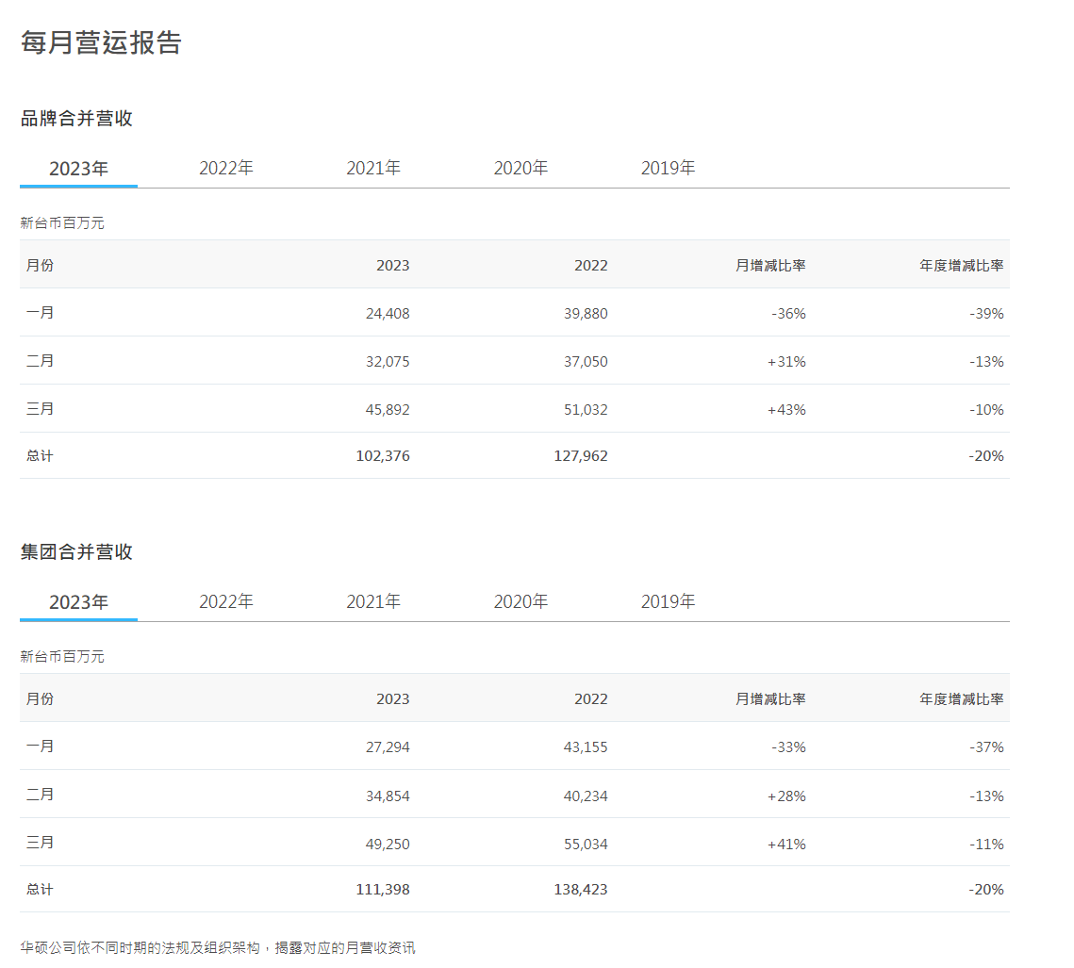1074x968 pixels.
Task: Switch to 2022年 tab under 集团合并营收
Action: pos(226,602)
